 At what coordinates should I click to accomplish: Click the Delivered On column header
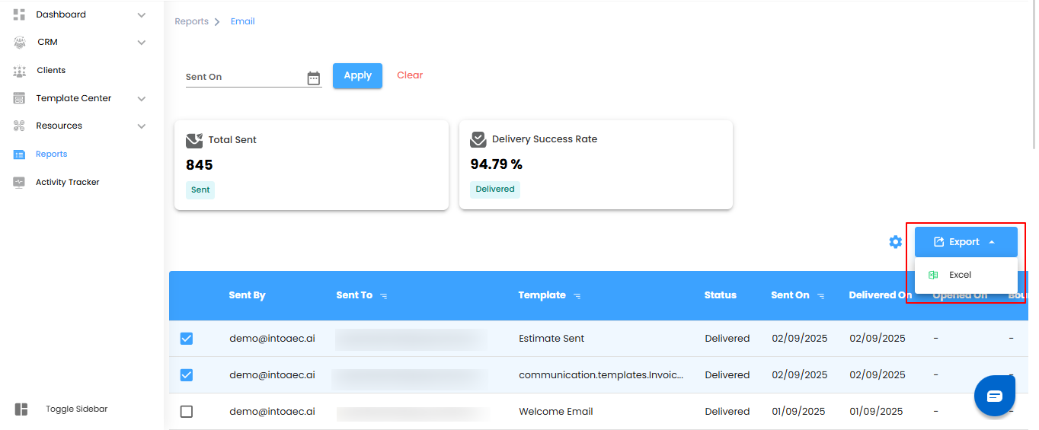coord(881,295)
